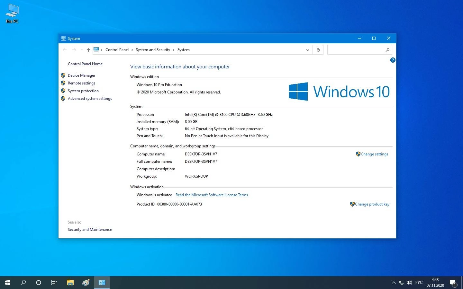Open the network tray icon
463x289 pixels.
pos(402,283)
